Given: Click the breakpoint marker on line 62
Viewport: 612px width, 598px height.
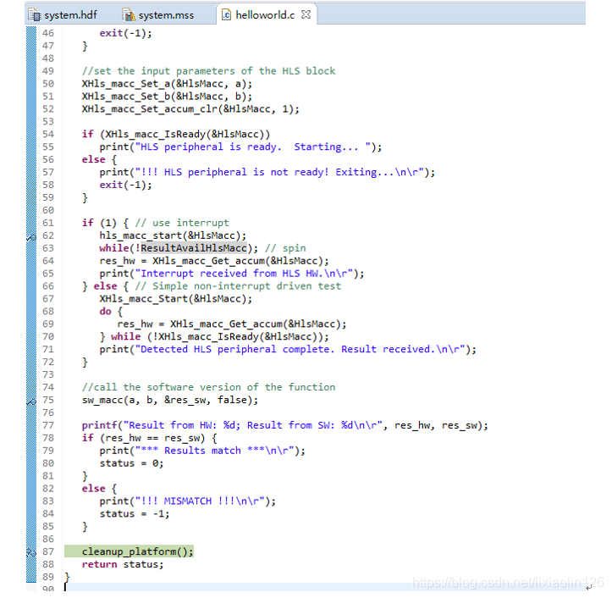Looking at the screenshot, I should [x=31, y=236].
